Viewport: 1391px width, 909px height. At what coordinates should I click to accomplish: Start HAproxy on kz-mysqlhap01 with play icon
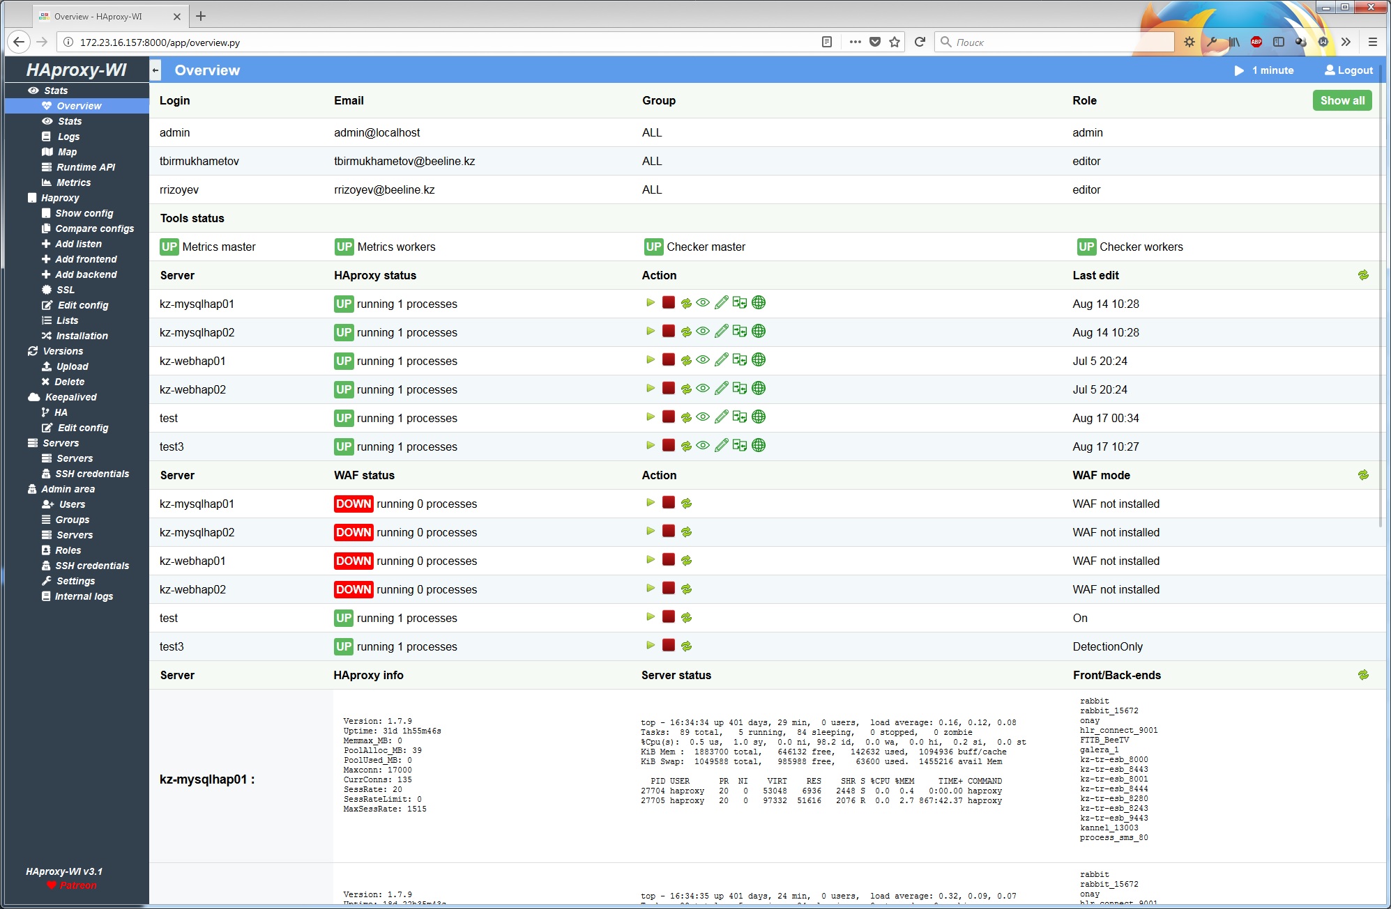coord(650,303)
